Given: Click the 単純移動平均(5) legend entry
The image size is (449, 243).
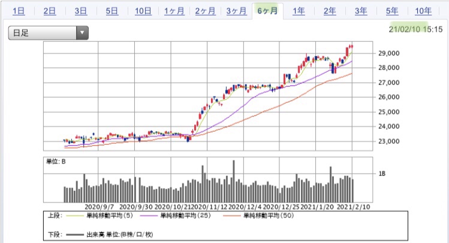Looking at the screenshot, I should tap(110, 215).
